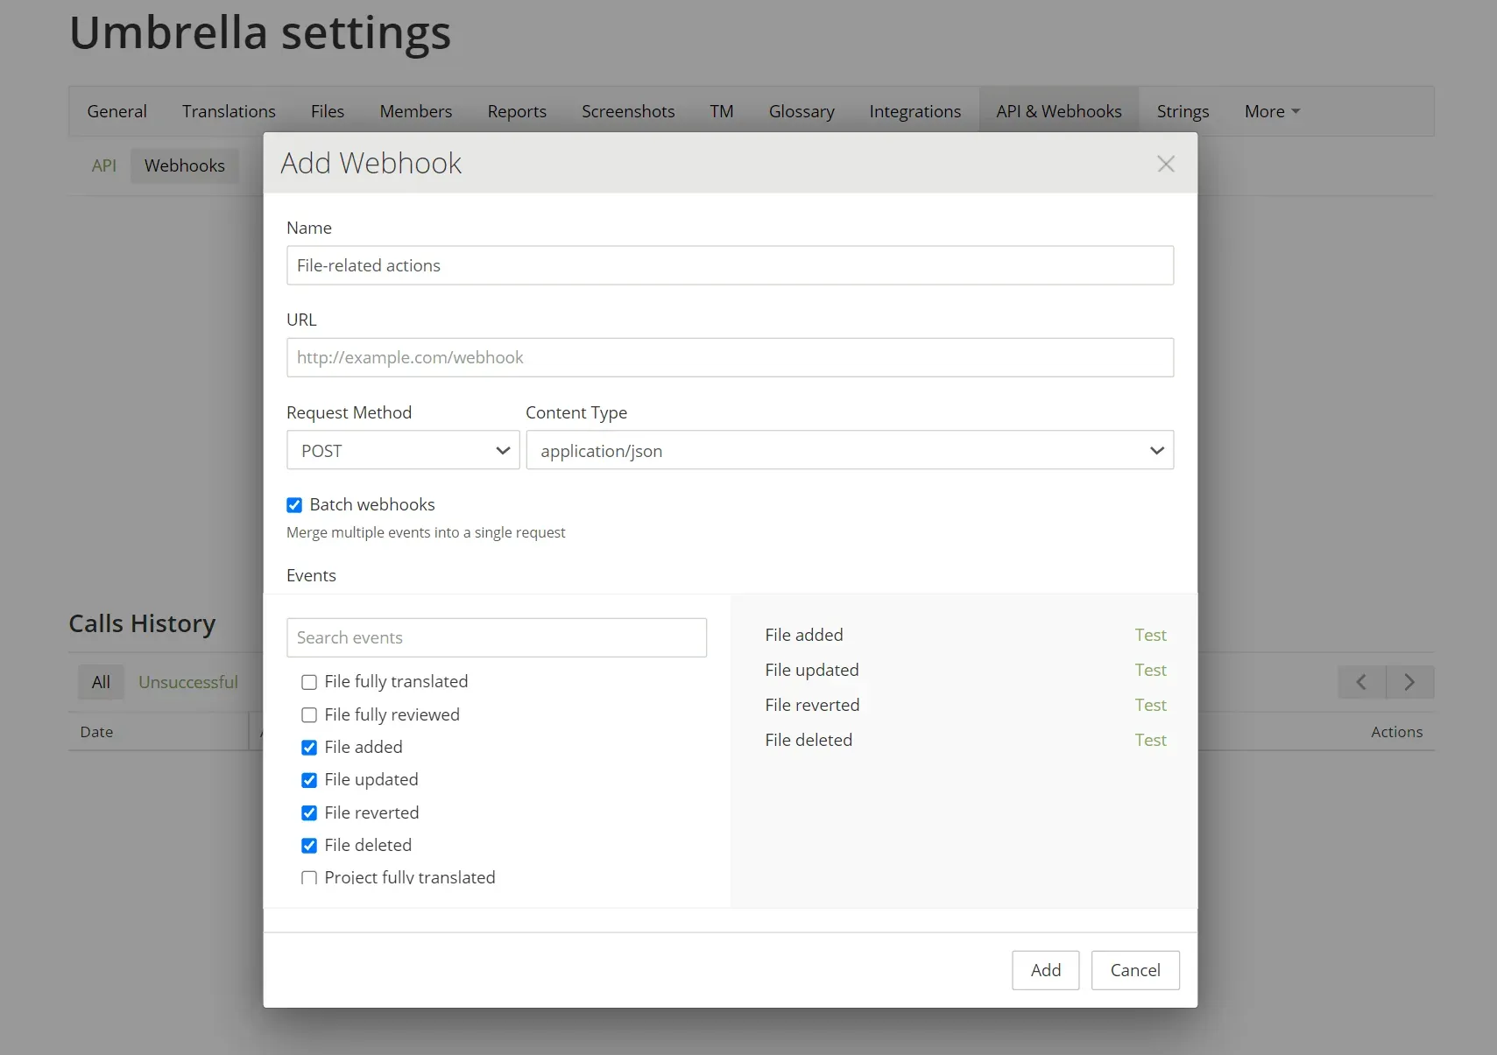Screen dimensions: 1497x1055
Task: Check the File fully reviewed event
Action: click(x=309, y=715)
